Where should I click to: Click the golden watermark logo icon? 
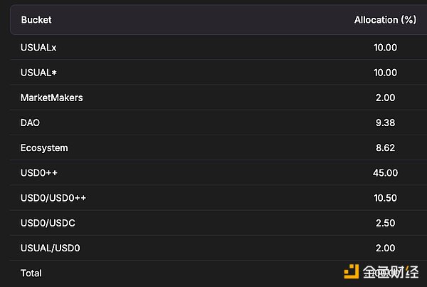click(x=349, y=272)
